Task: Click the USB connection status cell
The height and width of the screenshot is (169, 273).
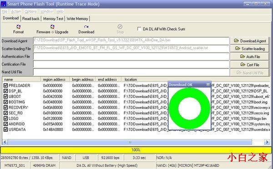Action: [x=86, y=158]
